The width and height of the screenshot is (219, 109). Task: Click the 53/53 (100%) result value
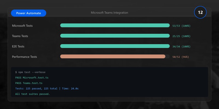pos(181,26)
